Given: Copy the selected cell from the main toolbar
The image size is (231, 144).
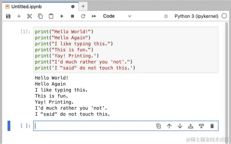Looking at the screenshot, I should (x=40, y=16).
